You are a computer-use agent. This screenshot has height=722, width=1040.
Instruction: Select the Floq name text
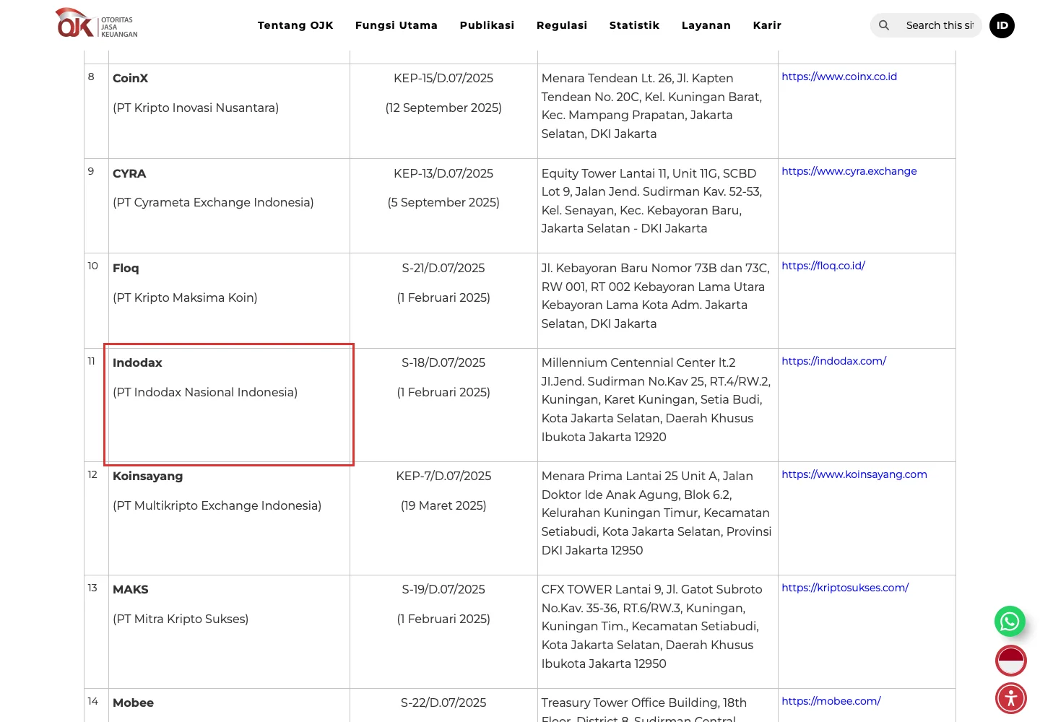[x=126, y=268]
